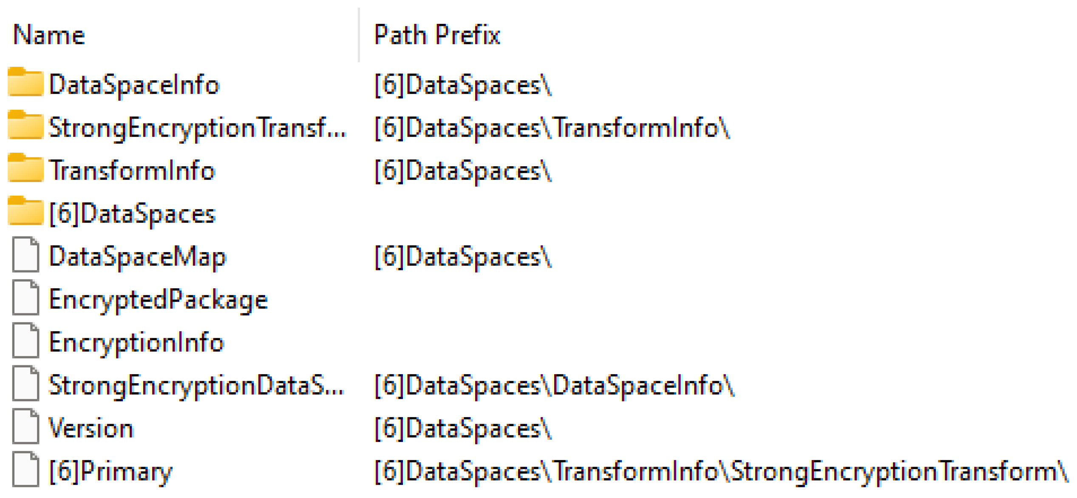Sort by the Path Prefix column header
Screen dimensions: 1077x498
pyautogui.click(x=437, y=35)
